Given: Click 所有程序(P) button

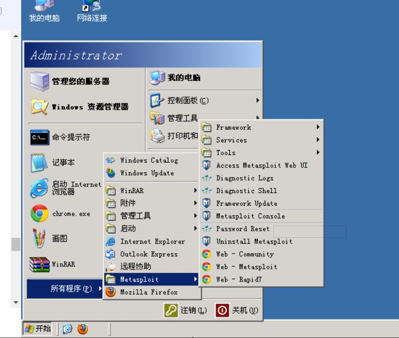Looking at the screenshot, I should pos(65,289).
